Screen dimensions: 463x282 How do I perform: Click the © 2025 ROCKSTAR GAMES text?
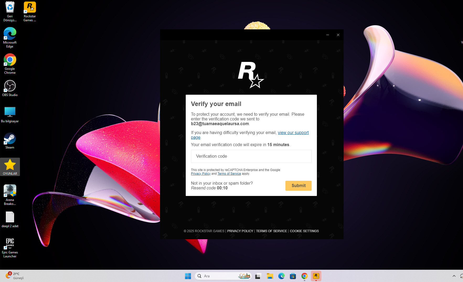tap(204, 231)
